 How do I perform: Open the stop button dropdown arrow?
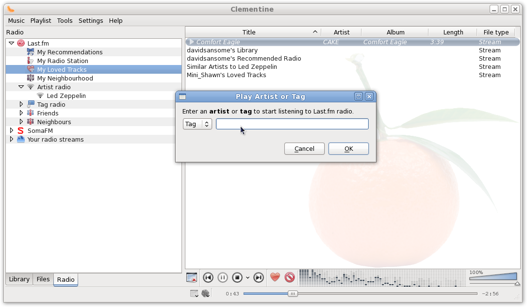[247, 278]
